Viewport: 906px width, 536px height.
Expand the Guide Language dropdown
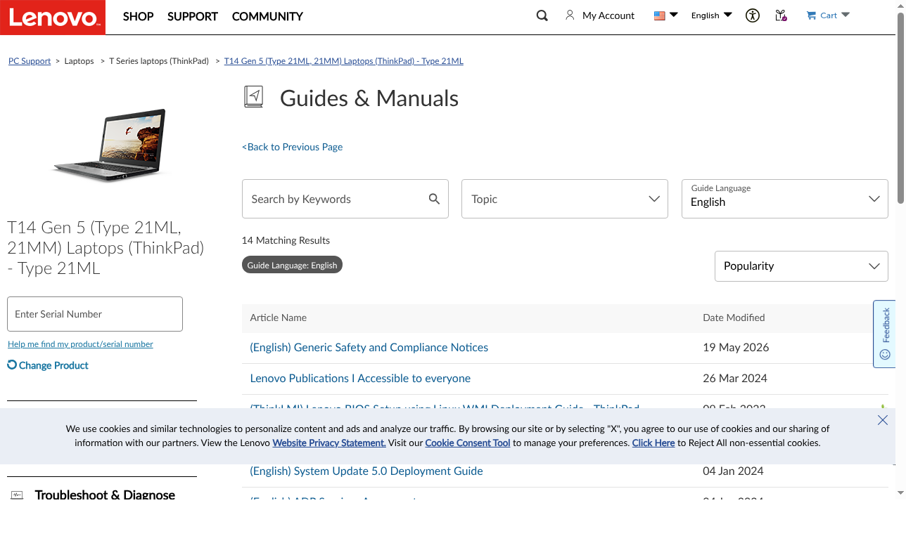point(785,199)
